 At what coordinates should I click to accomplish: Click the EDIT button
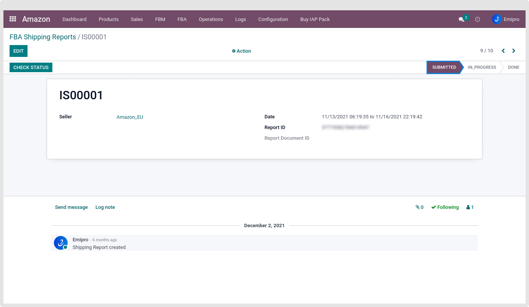pos(18,51)
